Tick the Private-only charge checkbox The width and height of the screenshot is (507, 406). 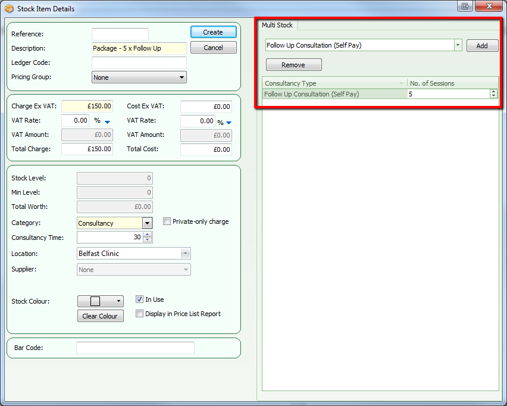click(x=167, y=221)
